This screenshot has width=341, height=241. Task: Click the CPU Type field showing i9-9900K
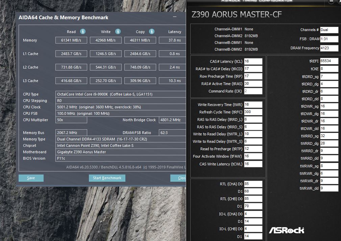121,94
